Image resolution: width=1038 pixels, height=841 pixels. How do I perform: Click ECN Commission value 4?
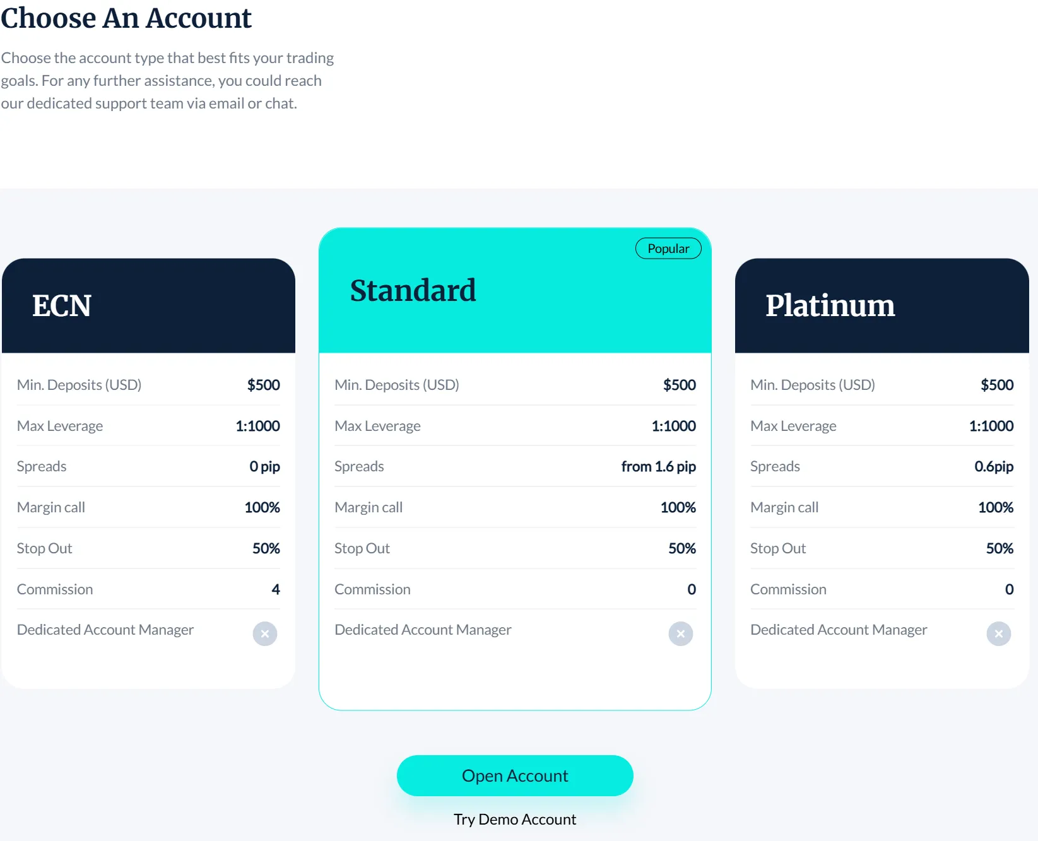[276, 589]
